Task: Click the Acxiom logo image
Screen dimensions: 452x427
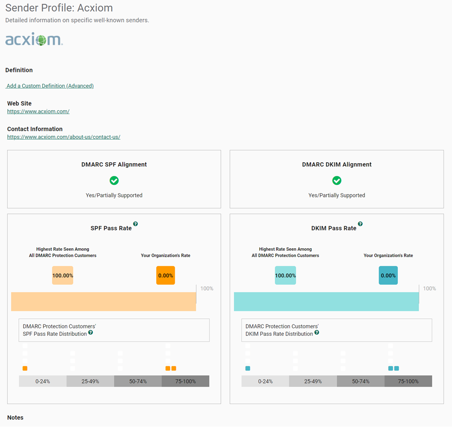Action: click(34, 40)
